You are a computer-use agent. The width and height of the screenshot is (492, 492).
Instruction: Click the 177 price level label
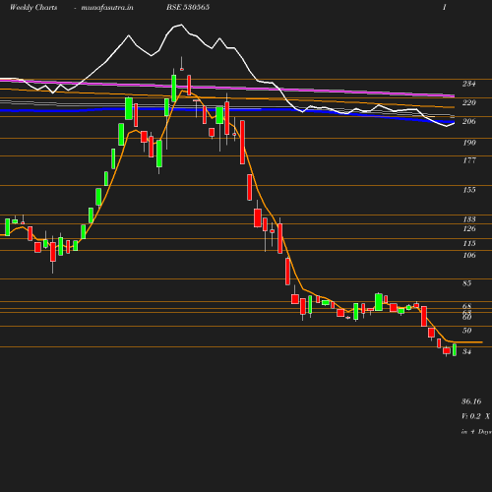(469, 160)
